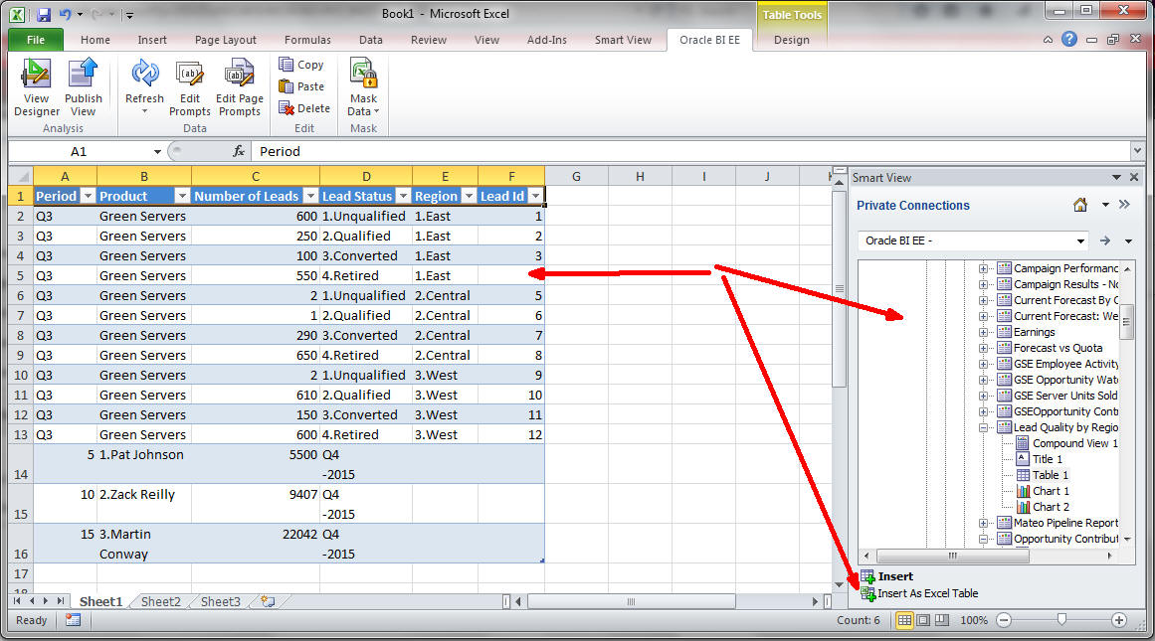Go to the first sheet with navigation arrow
This screenshot has width=1155, height=641.
16,601
